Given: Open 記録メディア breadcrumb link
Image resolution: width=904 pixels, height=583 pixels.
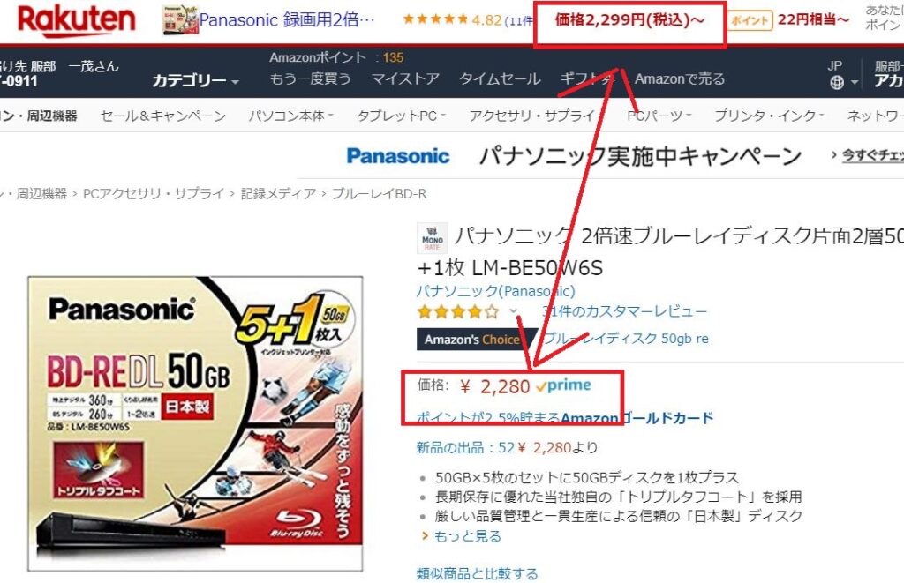Looking at the screenshot, I should tap(278, 194).
